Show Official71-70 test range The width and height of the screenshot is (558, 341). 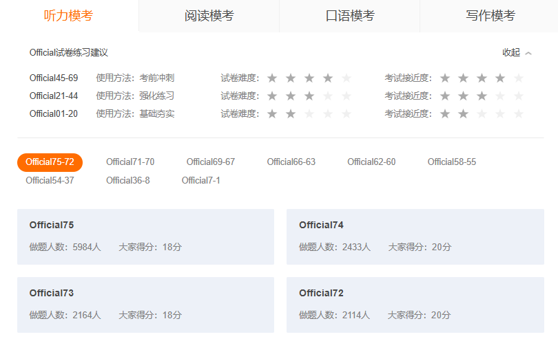130,162
